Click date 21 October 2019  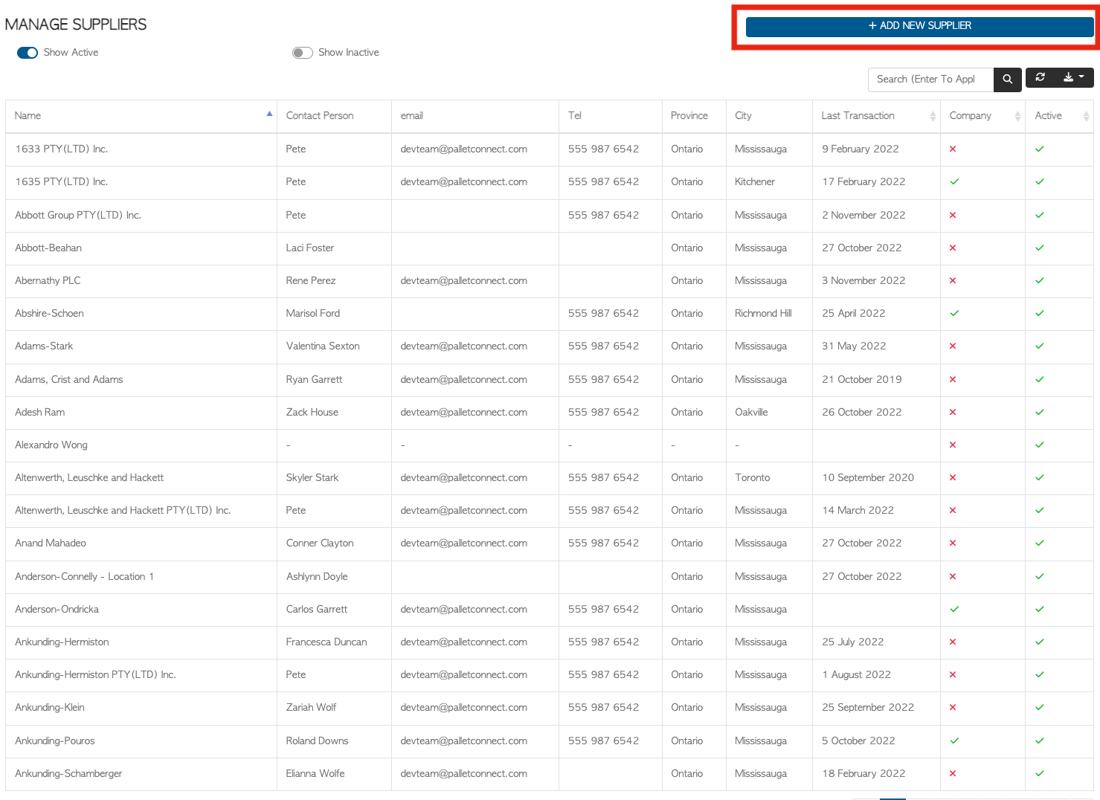click(x=862, y=380)
